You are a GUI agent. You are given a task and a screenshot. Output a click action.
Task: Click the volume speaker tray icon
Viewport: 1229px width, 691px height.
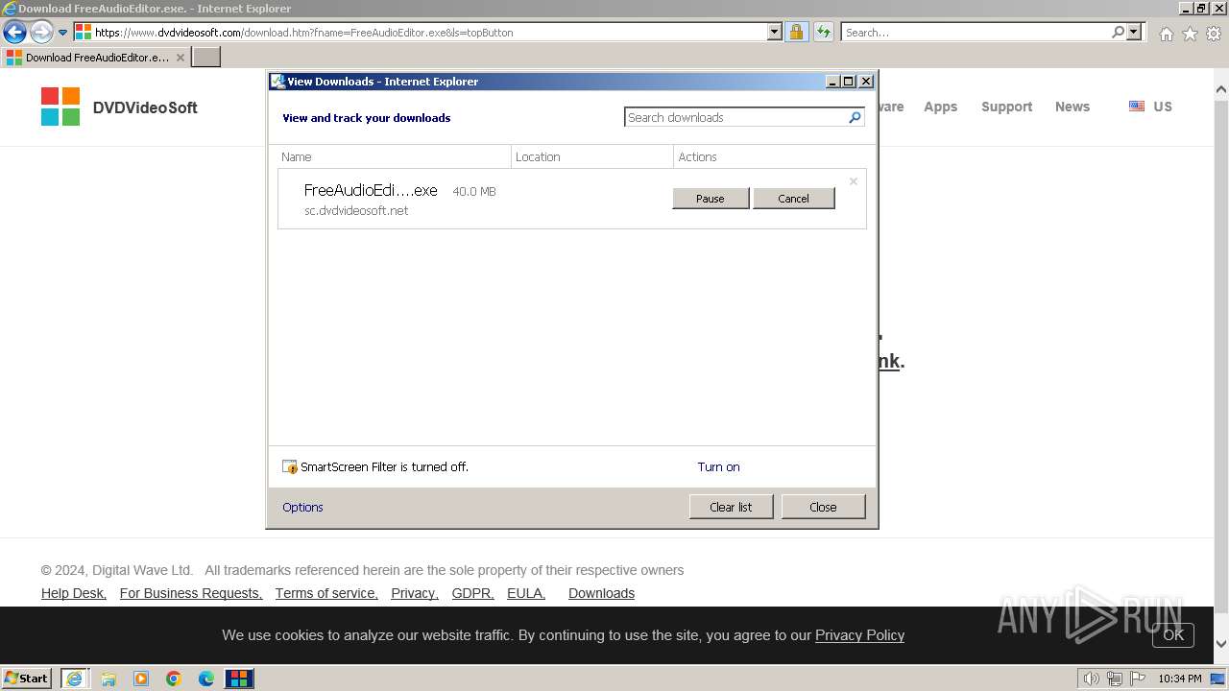[1091, 679]
